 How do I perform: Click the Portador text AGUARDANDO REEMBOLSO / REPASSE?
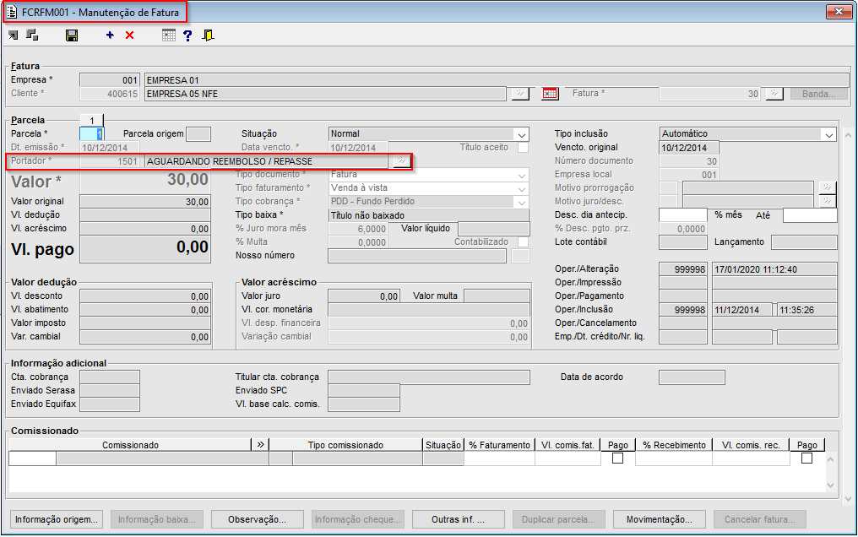tap(229, 162)
